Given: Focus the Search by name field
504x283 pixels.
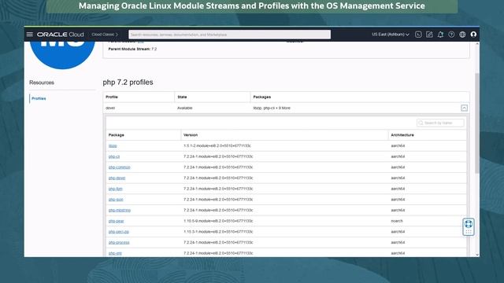Looking at the screenshot, I should [440, 123].
